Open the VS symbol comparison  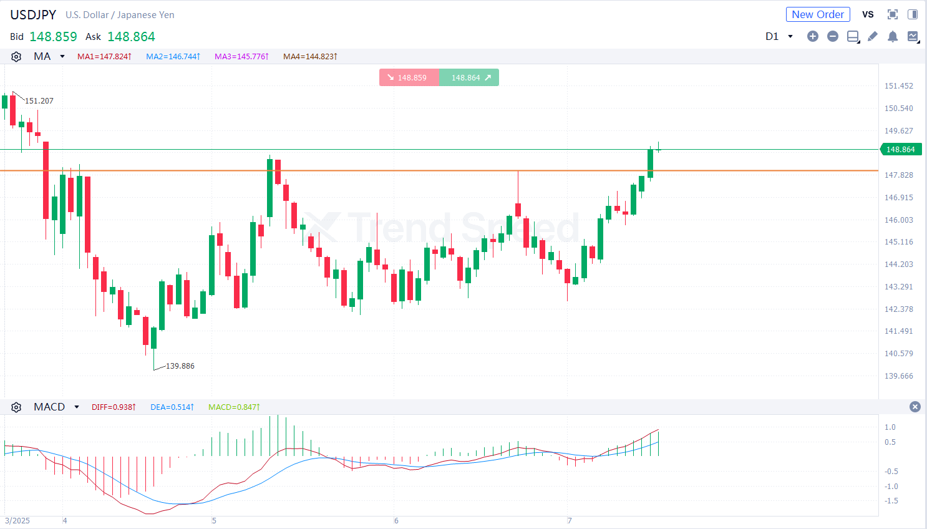[868, 14]
